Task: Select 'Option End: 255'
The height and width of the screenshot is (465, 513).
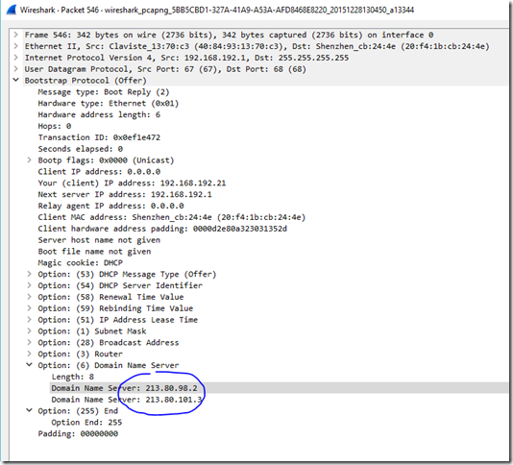Action: [x=86, y=422]
